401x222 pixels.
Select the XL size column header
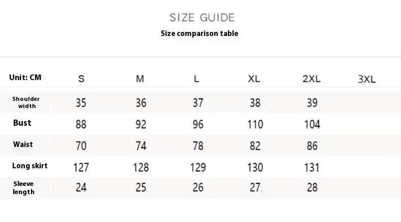coord(254,79)
